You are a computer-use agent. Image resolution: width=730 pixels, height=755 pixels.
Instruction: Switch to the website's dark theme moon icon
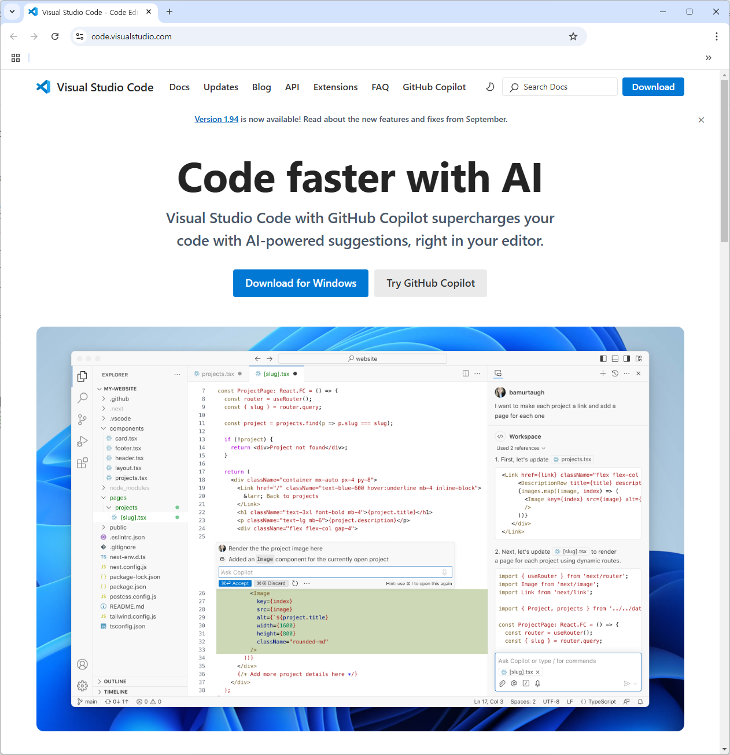pos(490,87)
